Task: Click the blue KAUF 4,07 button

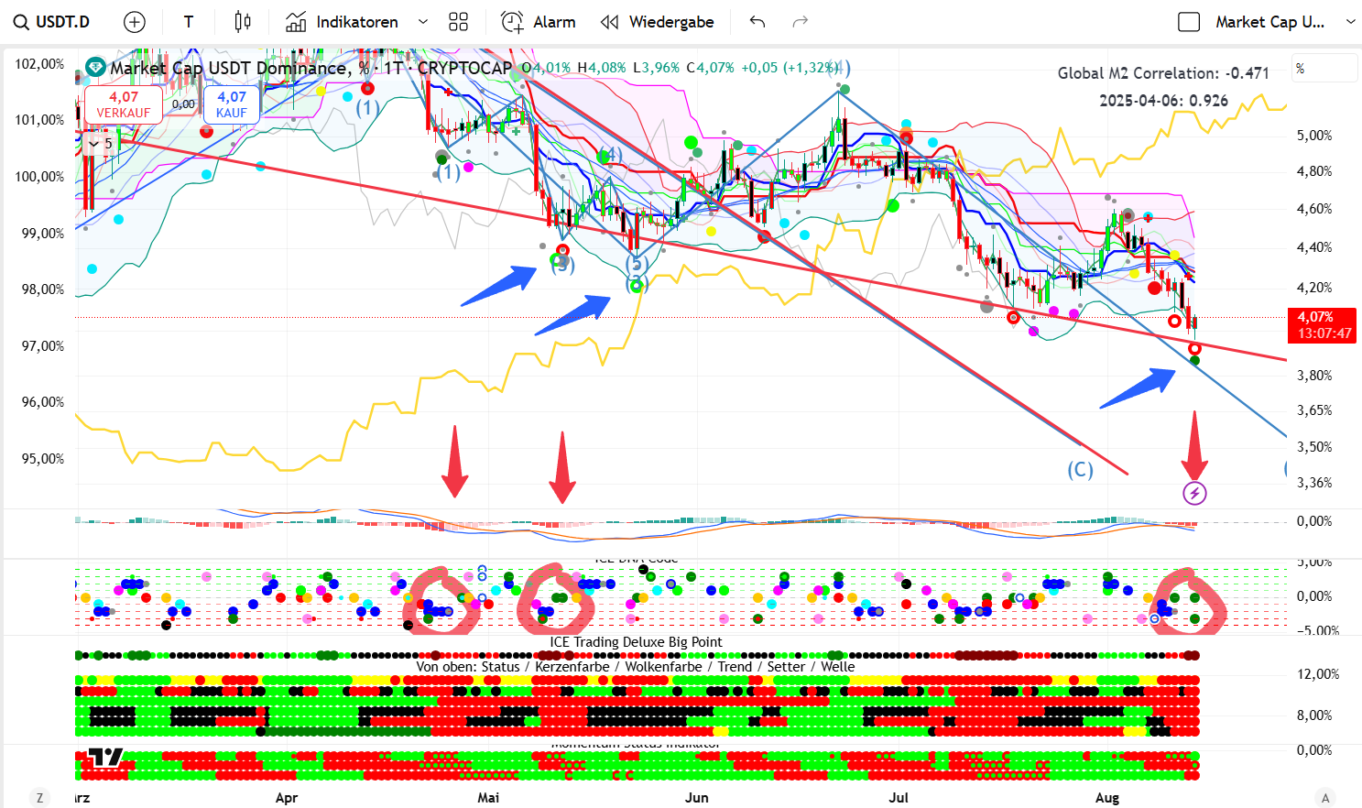Action: pyautogui.click(x=232, y=104)
